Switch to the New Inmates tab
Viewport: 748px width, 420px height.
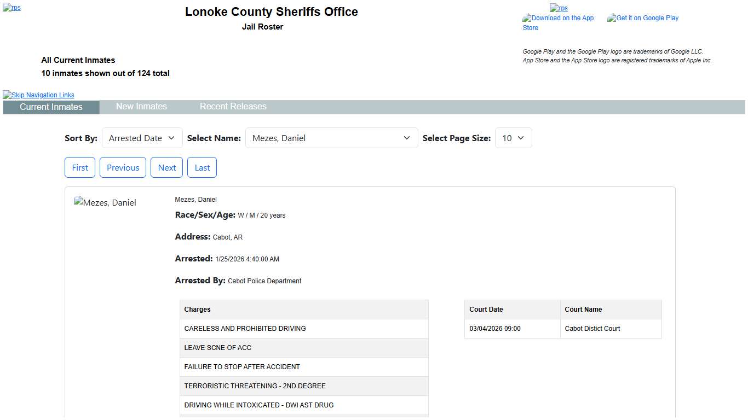pos(141,107)
